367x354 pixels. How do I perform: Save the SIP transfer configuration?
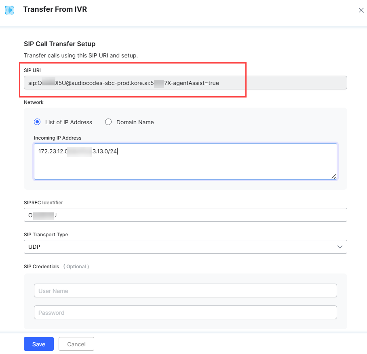tap(38, 344)
